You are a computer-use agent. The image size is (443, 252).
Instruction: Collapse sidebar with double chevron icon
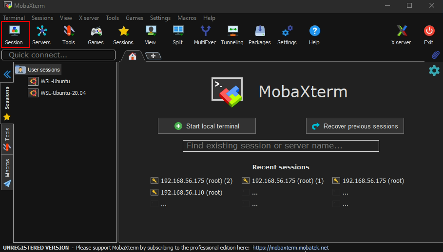(7, 74)
